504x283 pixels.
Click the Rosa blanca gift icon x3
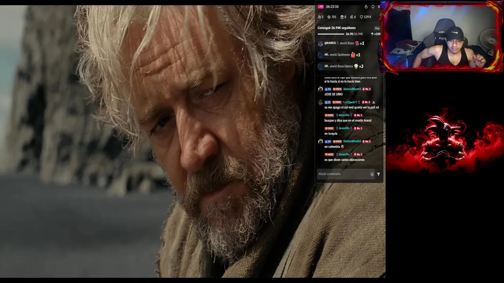coord(356,66)
